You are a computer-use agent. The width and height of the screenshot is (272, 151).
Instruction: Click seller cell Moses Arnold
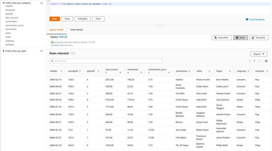click(203, 80)
